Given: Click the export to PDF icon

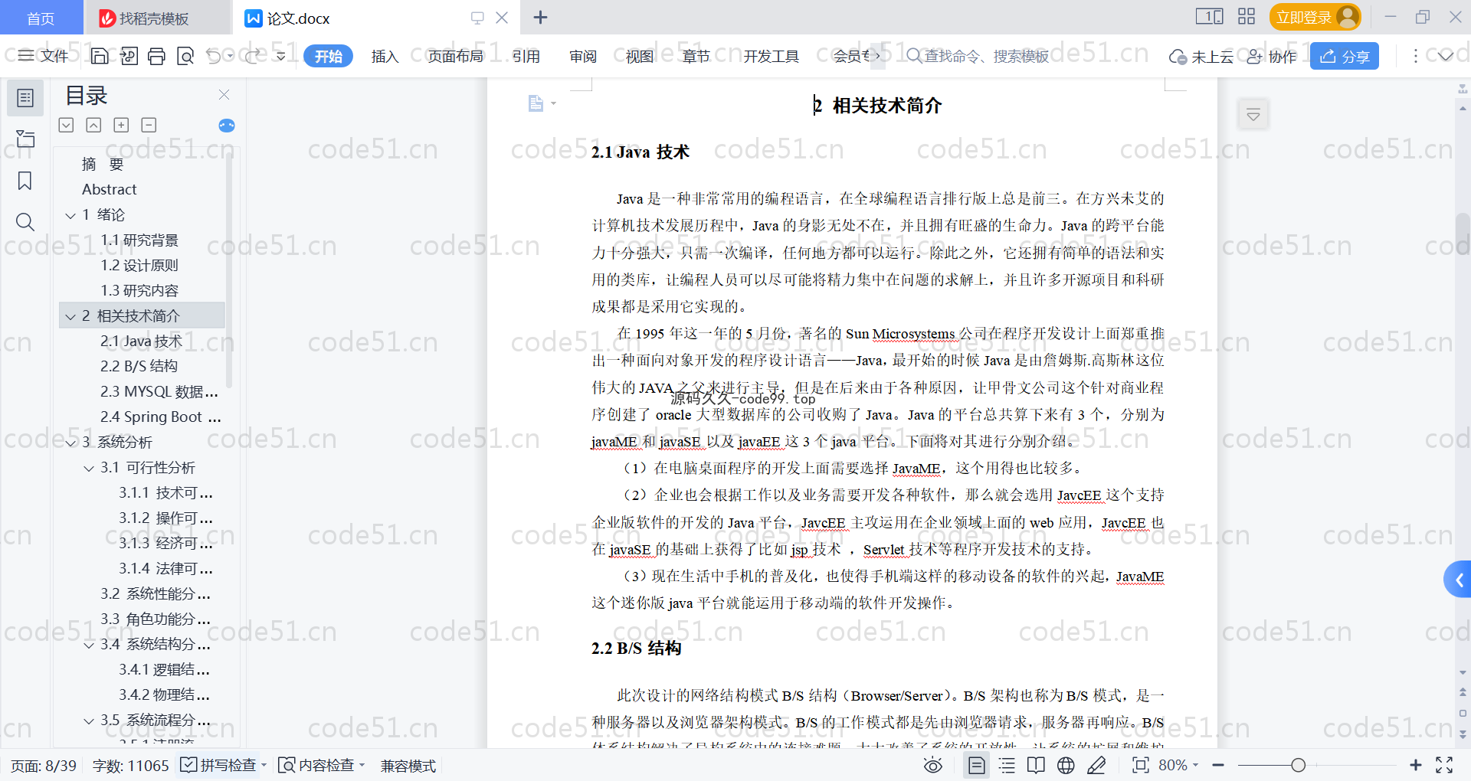Looking at the screenshot, I should coord(129,56).
